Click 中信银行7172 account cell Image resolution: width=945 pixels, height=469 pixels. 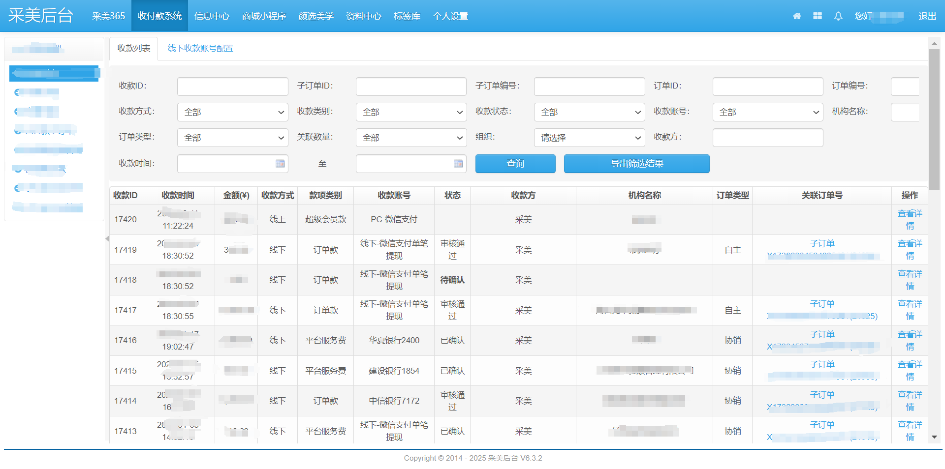point(394,401)
